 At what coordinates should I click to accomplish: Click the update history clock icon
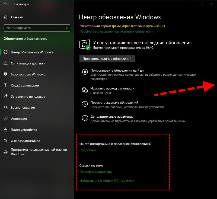point(85,104)
